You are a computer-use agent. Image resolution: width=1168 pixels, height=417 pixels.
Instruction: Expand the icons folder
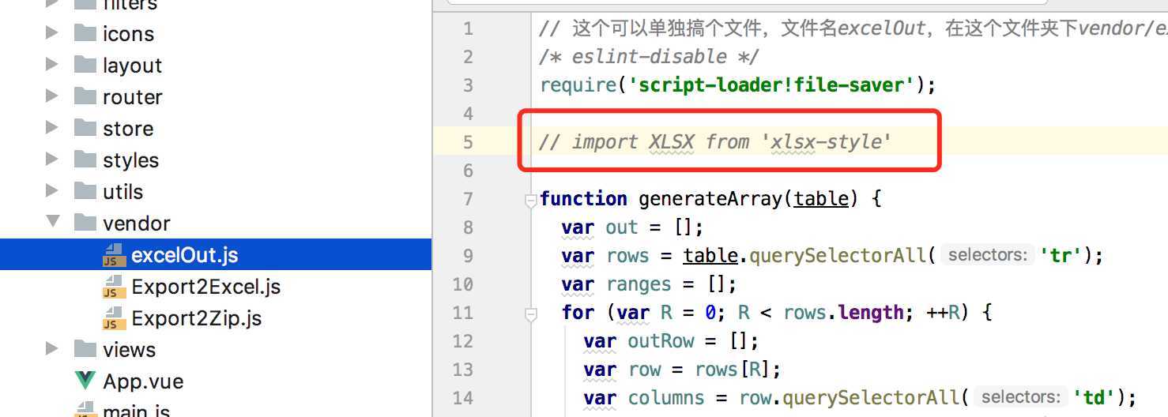[52, 33]
